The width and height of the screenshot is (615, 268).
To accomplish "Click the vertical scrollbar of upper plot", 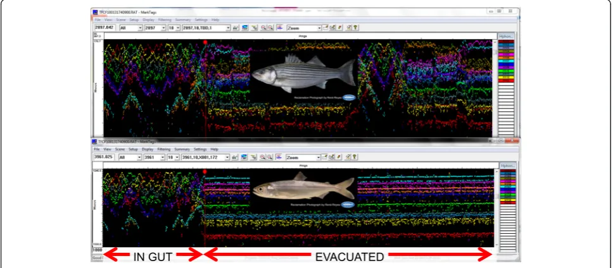I will pos(495,88).
